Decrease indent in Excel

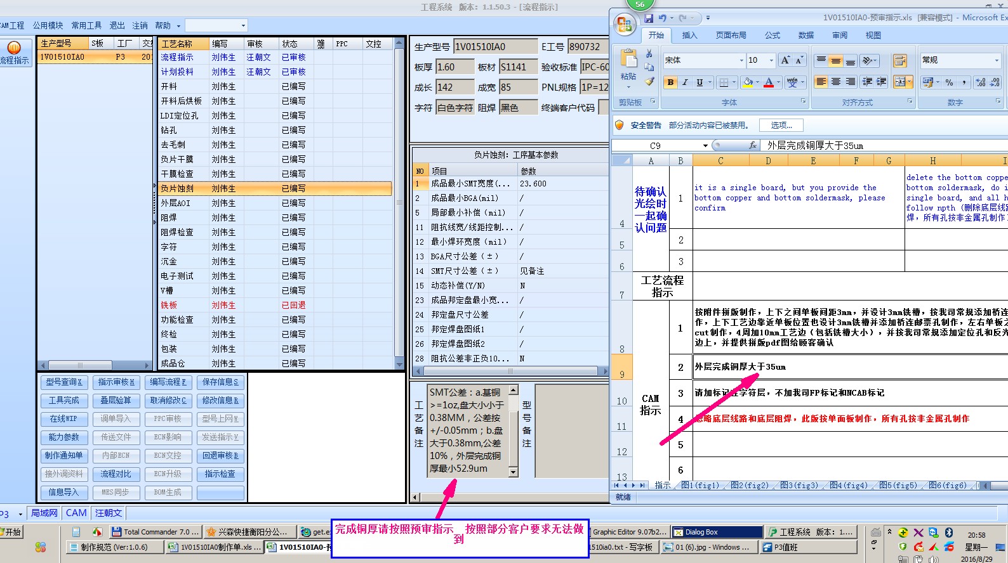868,82
